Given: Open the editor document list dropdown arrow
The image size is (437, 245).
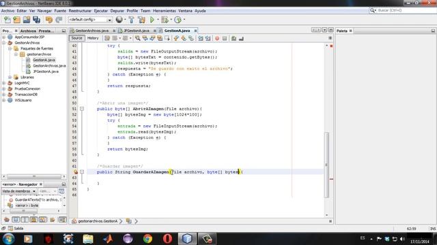Looking at the screenshot, I should (x=324, y=30).
